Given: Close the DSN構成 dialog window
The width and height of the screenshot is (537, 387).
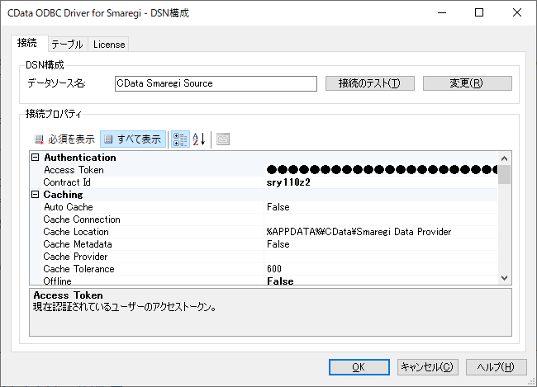Looking at the screenshot, I should pyautogui.click(x=517, y=12).
